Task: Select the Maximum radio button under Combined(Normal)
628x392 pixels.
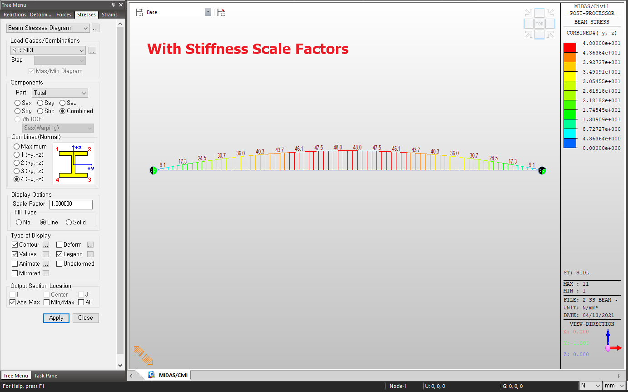Action: 17,146
